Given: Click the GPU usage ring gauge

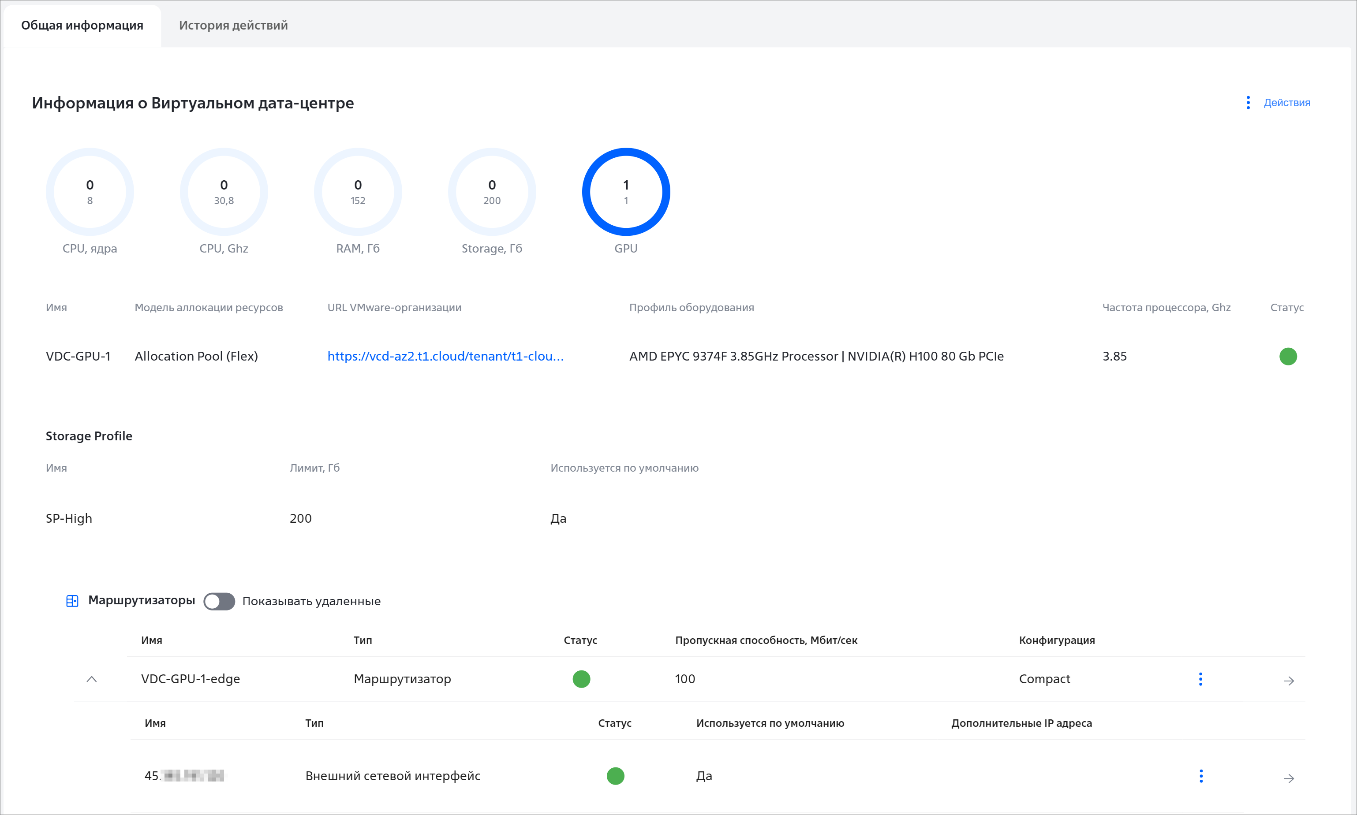Looking at the screenshot, I should pos(626,192).
